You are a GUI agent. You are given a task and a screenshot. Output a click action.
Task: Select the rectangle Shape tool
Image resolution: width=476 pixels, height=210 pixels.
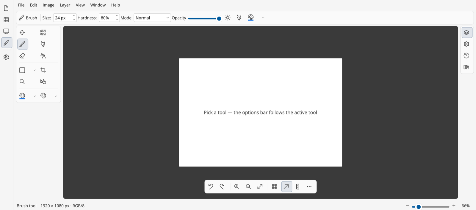pos(22,70)
